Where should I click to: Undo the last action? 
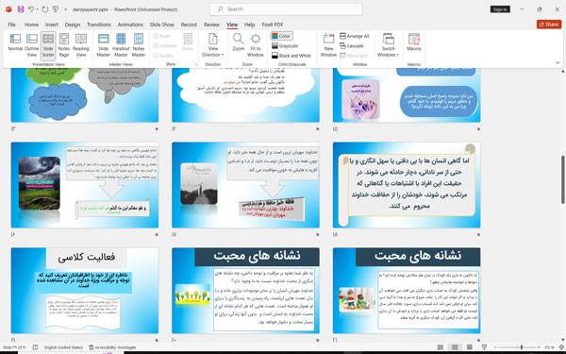point(31,9)
